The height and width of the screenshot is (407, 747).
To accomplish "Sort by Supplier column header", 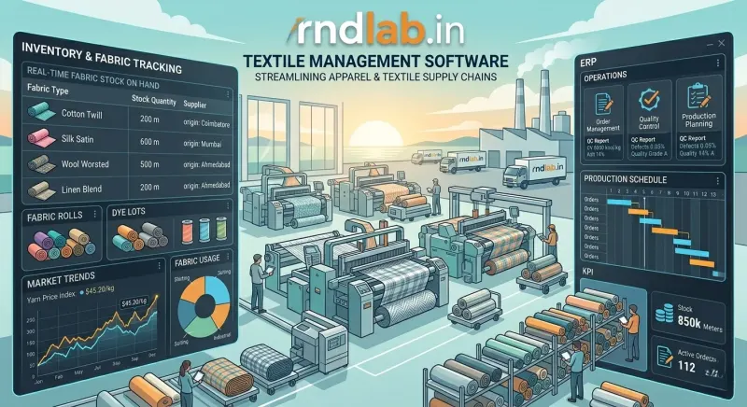I will (x=195, y=105).
